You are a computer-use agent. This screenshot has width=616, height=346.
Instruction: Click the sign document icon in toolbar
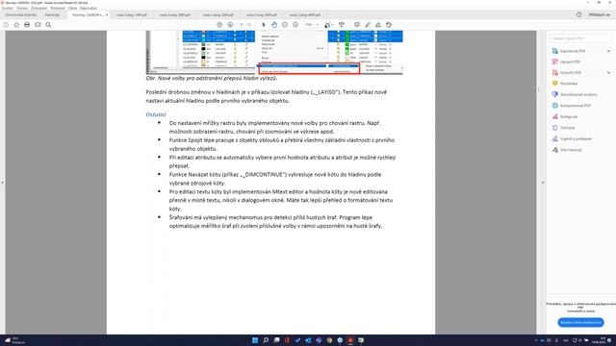click(378, 25)
